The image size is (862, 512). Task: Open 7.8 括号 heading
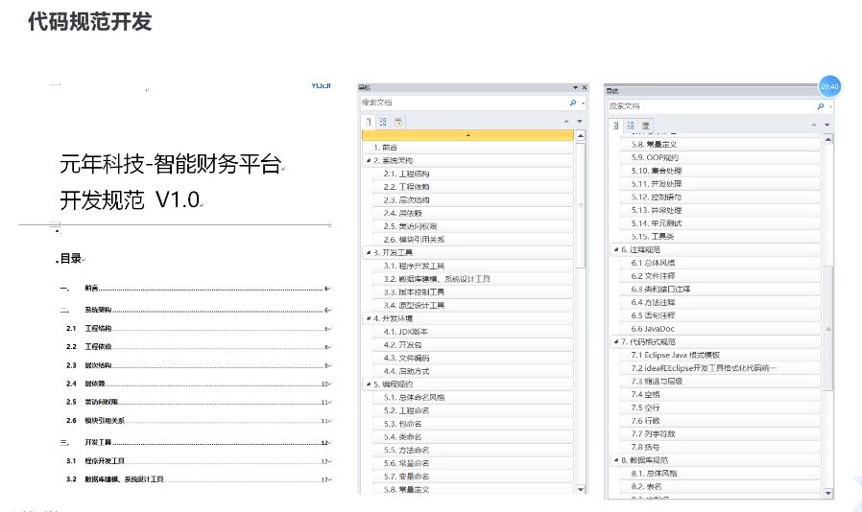click(721, 448)
